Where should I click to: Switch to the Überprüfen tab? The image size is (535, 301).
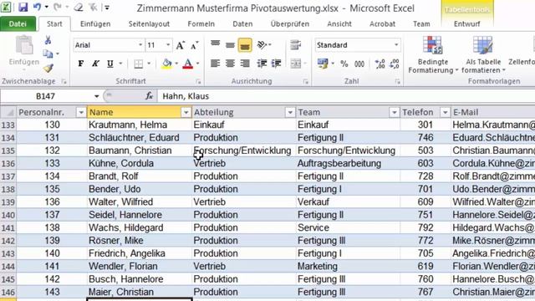coord(290,24)
